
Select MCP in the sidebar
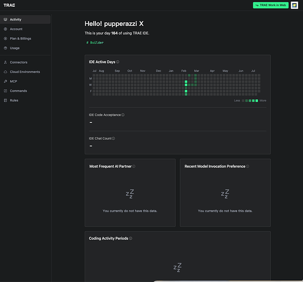25,81
